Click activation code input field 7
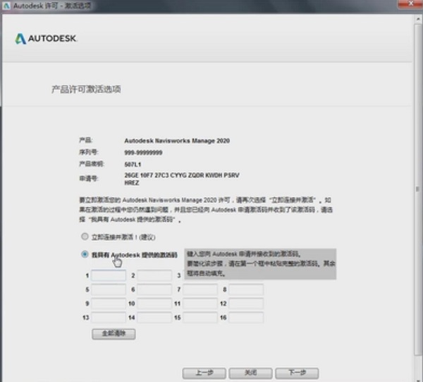 (200, 290)
